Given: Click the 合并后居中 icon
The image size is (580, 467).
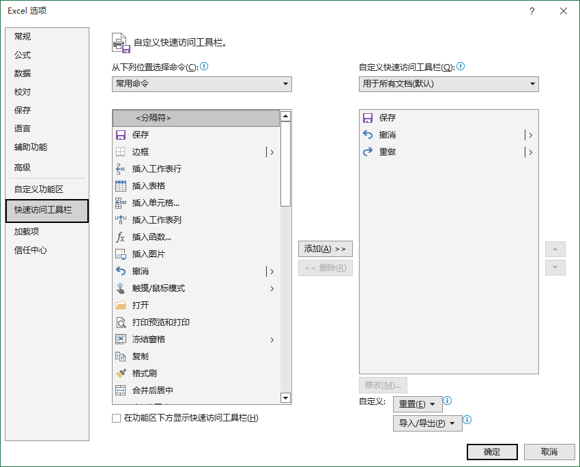Looking at the screenshot, I should (x=121, y=390).
